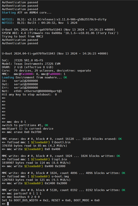
Task: Click the 'Trying to boot from MMC2' line
Action: pos(22,36)
